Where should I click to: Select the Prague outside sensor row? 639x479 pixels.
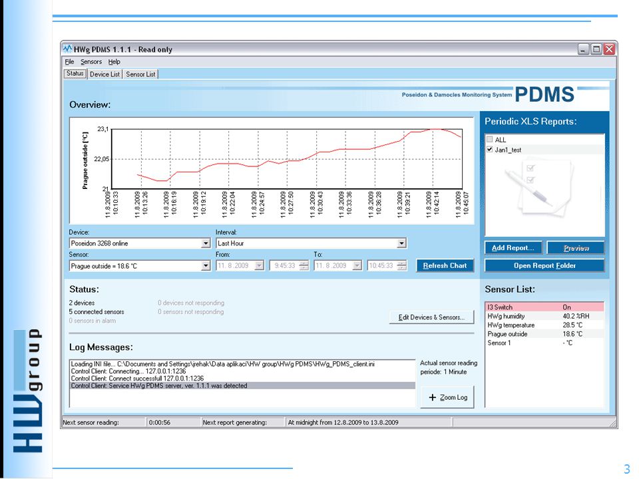544,334
